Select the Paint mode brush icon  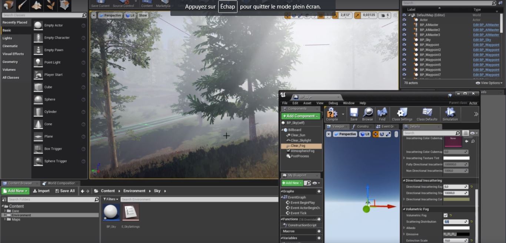22,5
